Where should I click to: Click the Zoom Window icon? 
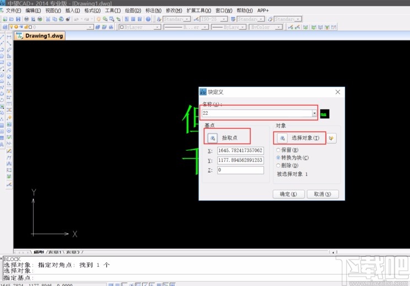tap(112, 19)
